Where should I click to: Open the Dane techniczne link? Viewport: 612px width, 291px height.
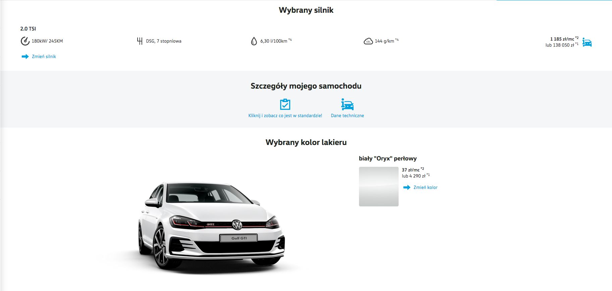pyautogui.click(x=347, y=115)
